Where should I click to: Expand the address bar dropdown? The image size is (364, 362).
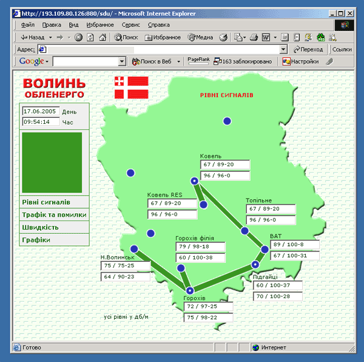pos(283,49)
